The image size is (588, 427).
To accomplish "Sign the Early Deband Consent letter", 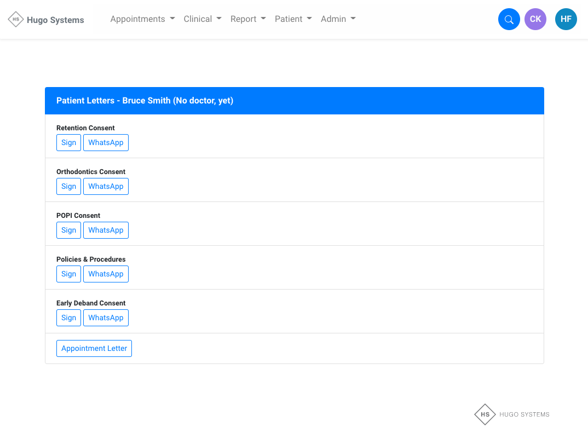I will point(68,318).
